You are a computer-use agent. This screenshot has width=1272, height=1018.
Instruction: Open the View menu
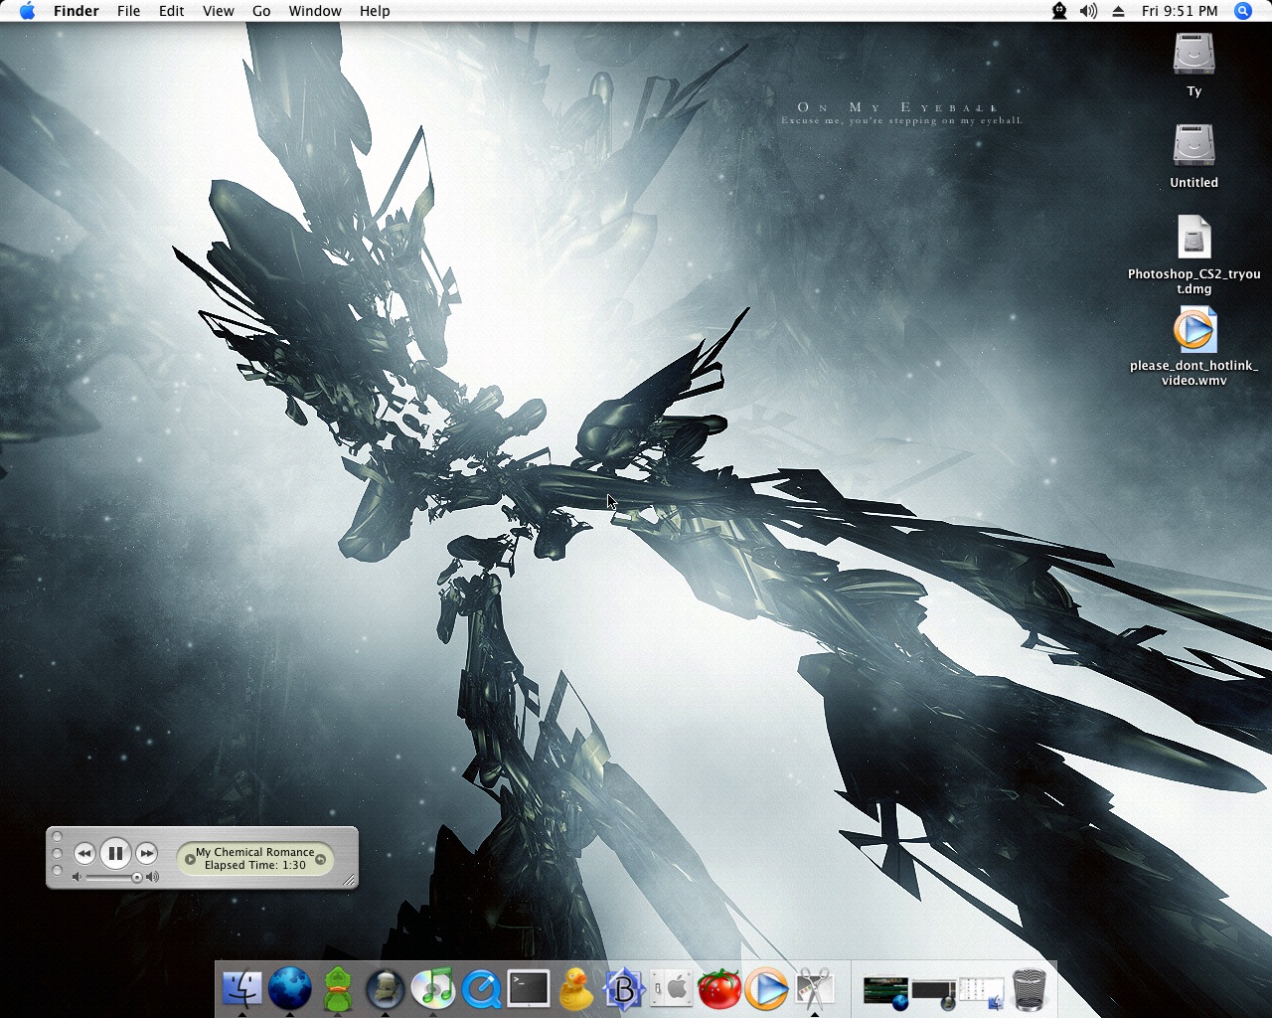pyautogui.click(x=218, y=11)
